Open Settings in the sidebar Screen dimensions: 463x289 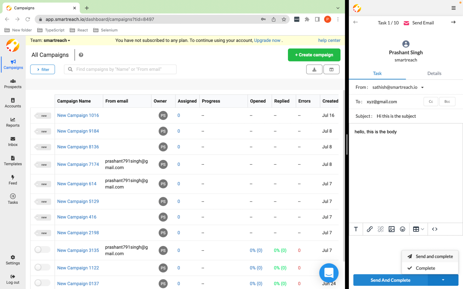[13, 260]
